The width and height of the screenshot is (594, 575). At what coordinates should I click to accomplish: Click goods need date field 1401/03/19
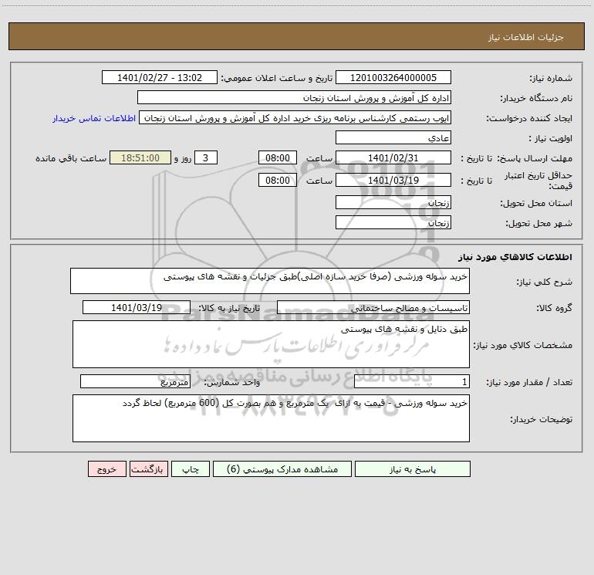pos(137,307)
